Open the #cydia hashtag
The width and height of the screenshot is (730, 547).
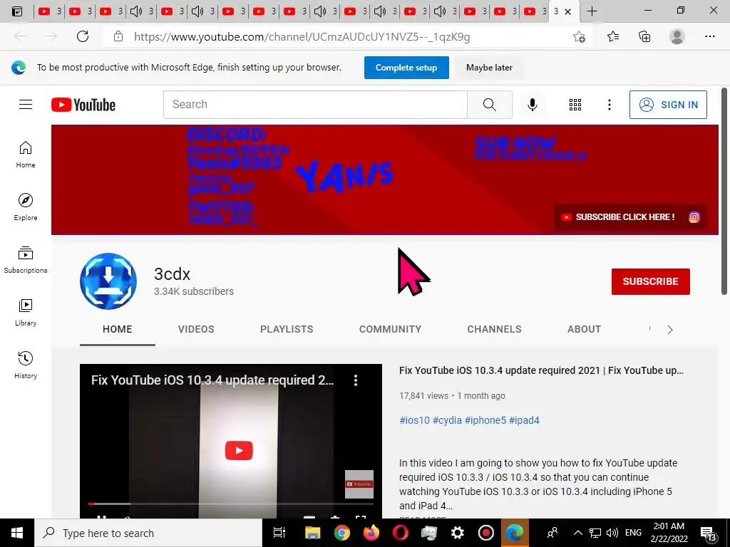tap(447, 420)
